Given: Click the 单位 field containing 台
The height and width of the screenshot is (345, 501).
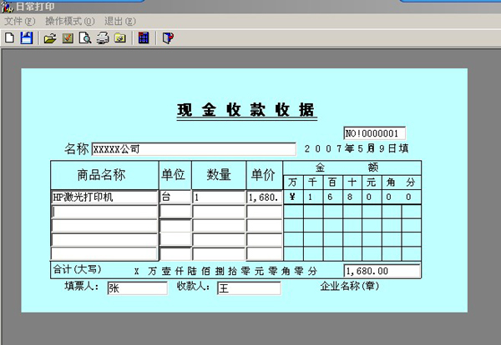Looking at the screenshot, I should pyautogui.click(x=175, y=197).
